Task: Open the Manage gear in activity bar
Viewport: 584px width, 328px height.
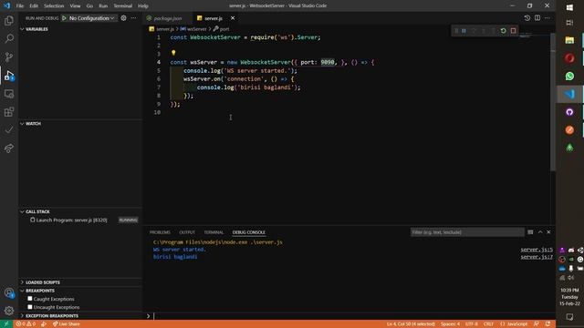Action: tap(9, 311)
